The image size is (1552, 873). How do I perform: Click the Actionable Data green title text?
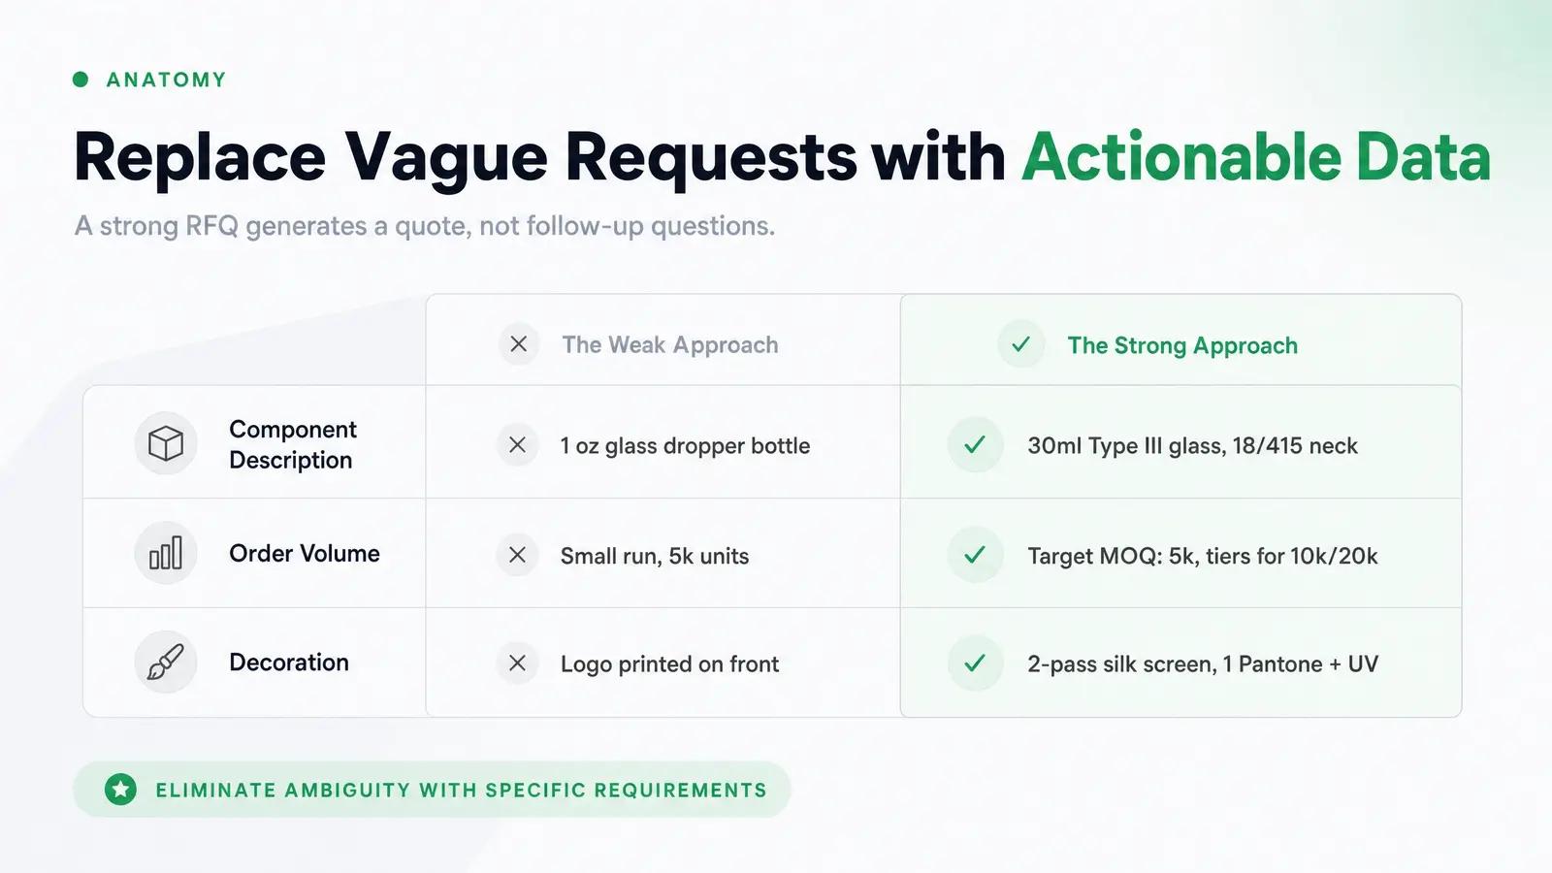point(1256,157)
